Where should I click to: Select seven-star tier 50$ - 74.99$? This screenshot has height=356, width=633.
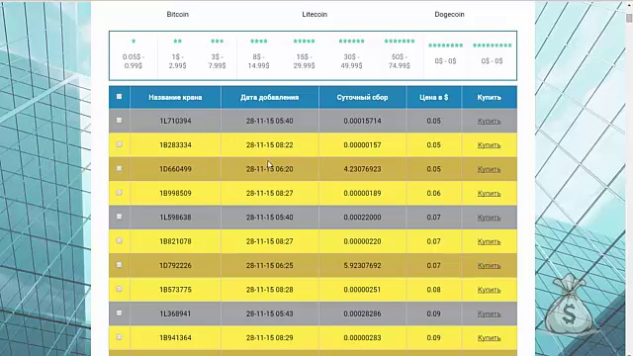400,54
